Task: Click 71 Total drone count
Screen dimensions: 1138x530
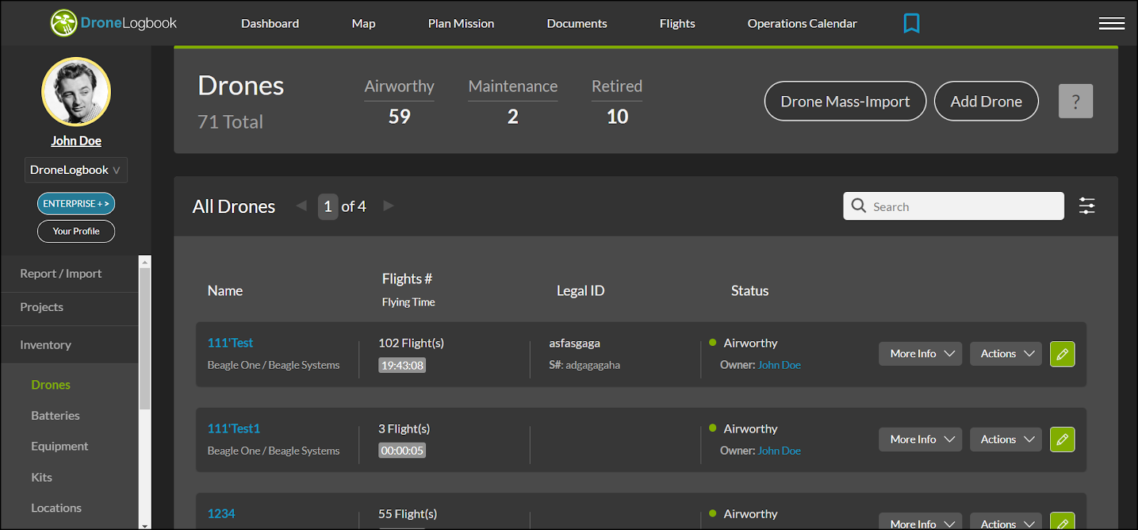Action: point(230,122)
